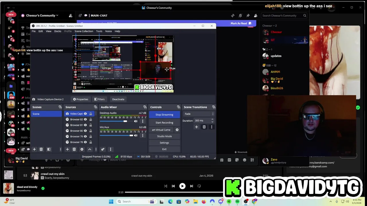Open scene filters icon in Scenes dock

(49, 149)
